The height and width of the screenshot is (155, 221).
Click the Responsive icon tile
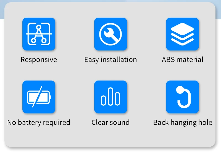(39, 34)
